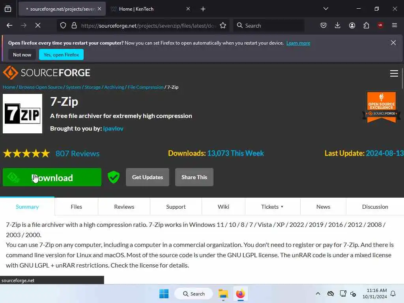Click 13,073 This Week downloads link
Screen dimensions: 404x303
click(x=236, y=153)
